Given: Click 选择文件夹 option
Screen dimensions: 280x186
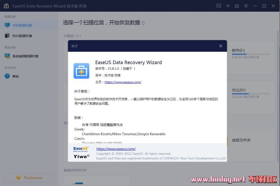Looking at the screenshot, I should (241, 140).
